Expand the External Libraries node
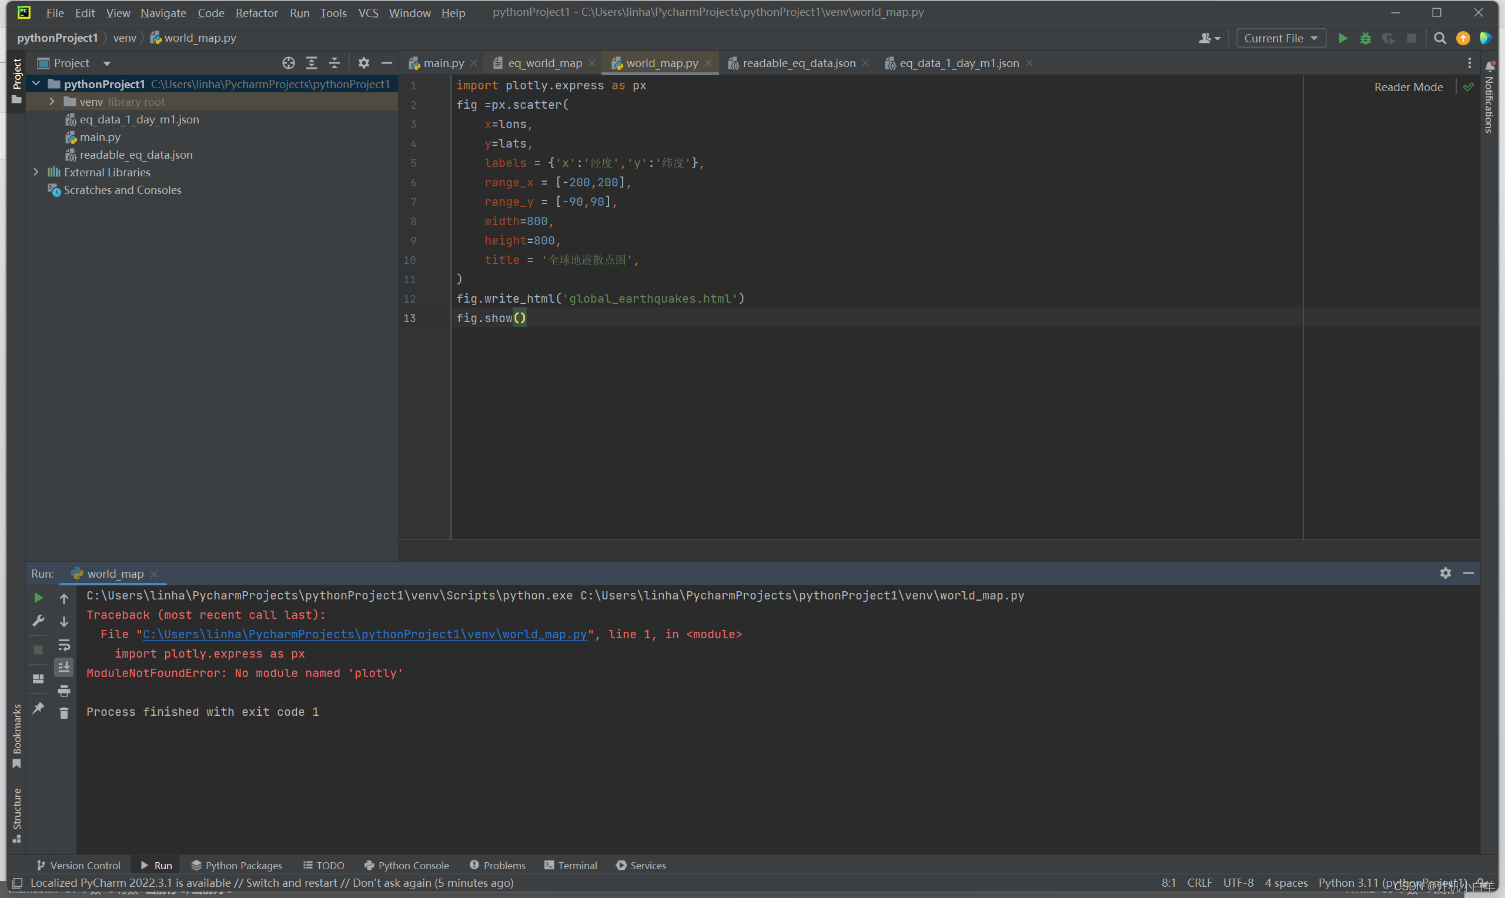This screenshot has width=1505, height=898. coord(36,172)
